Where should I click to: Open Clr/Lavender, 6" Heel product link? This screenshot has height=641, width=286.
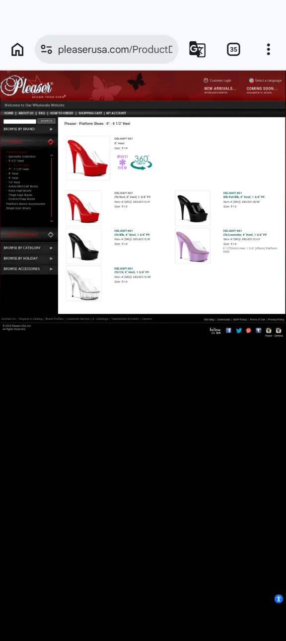pyautogui.click(x=245, y=235)
